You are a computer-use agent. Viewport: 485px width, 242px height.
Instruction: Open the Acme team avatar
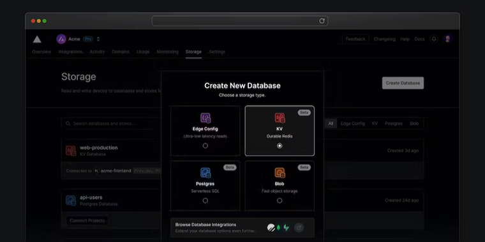click(x=61, y=39)
